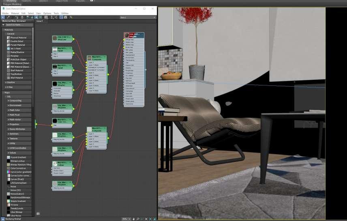Open the Utilities menu
Viewport: 347px width, 221px height.
[x=64, y=13]
